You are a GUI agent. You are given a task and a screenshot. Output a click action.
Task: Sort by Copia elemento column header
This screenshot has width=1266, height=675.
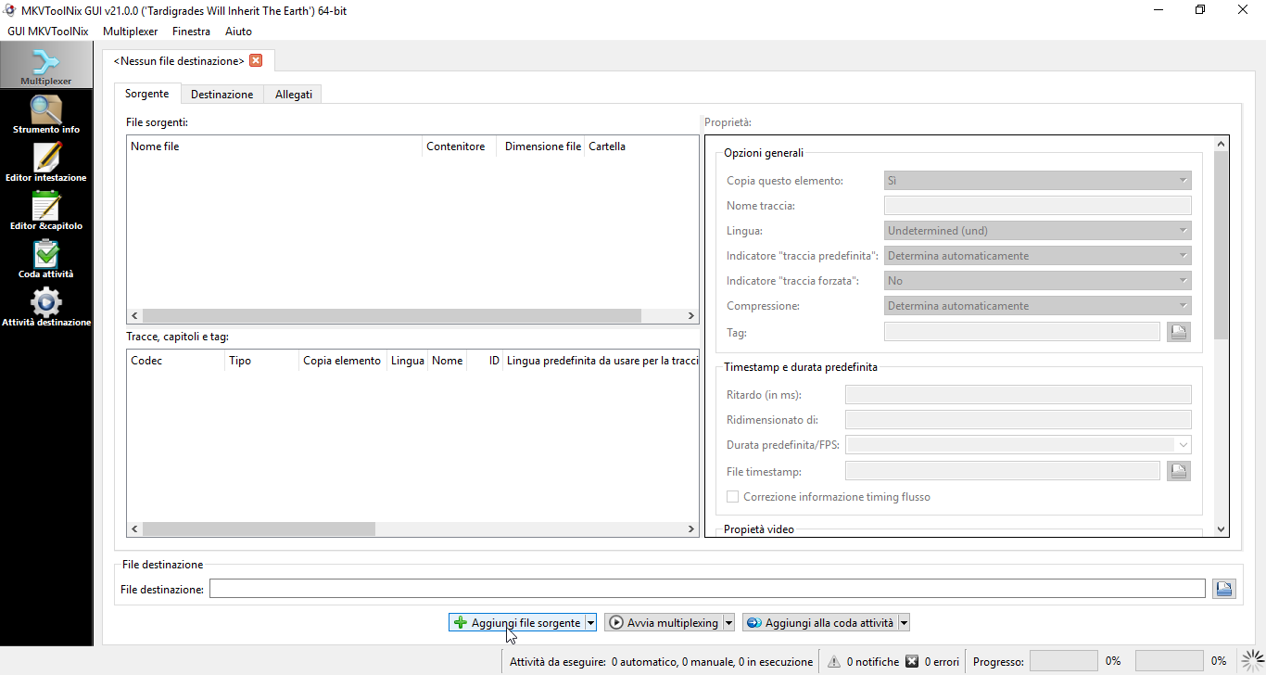[343, 361]
